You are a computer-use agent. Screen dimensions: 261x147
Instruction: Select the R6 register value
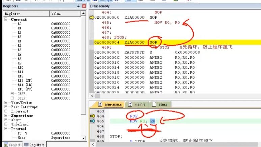coord(61,50)
